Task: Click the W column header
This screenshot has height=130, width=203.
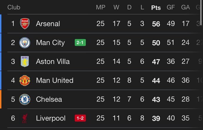Action: point(116,7)
